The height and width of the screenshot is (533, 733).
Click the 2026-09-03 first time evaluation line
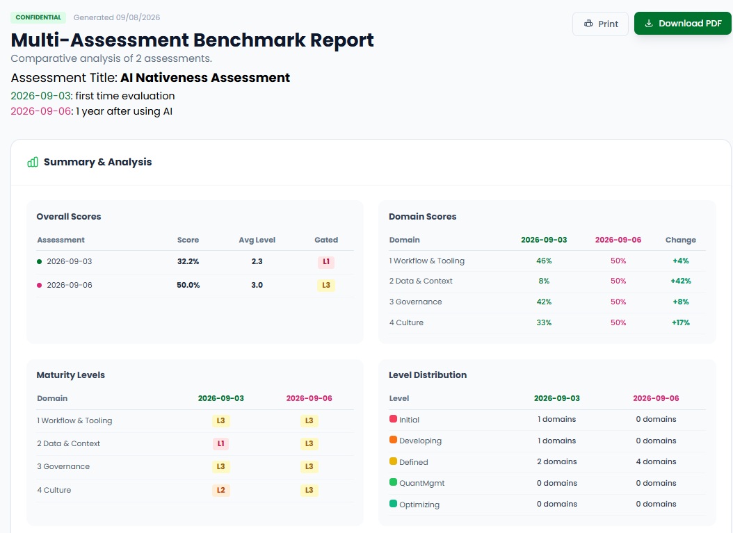tap(92, 96)
